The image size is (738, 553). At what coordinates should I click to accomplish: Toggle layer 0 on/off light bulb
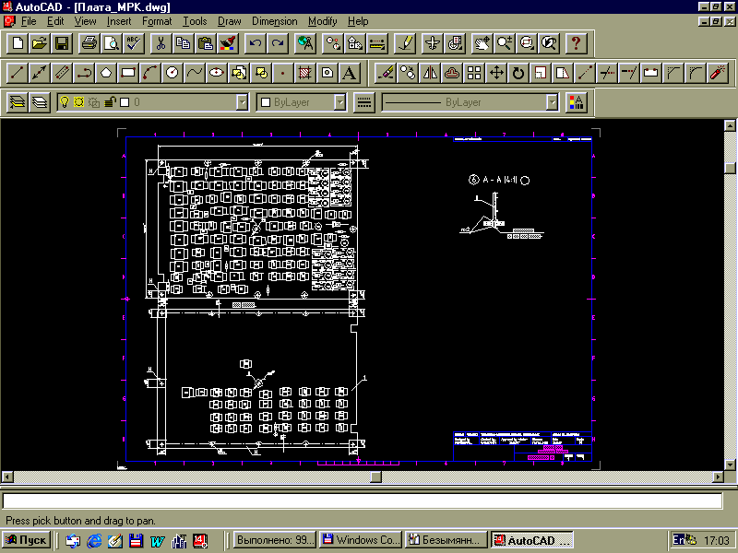coord(65,101)
